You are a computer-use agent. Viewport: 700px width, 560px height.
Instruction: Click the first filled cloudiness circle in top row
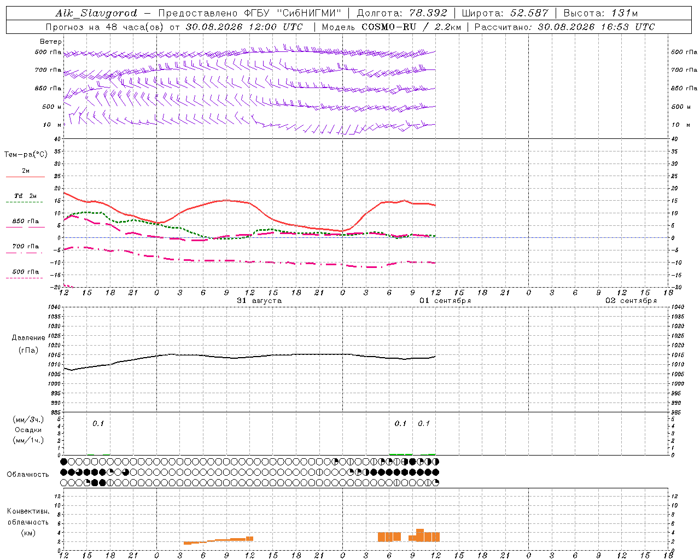(63, 462)
